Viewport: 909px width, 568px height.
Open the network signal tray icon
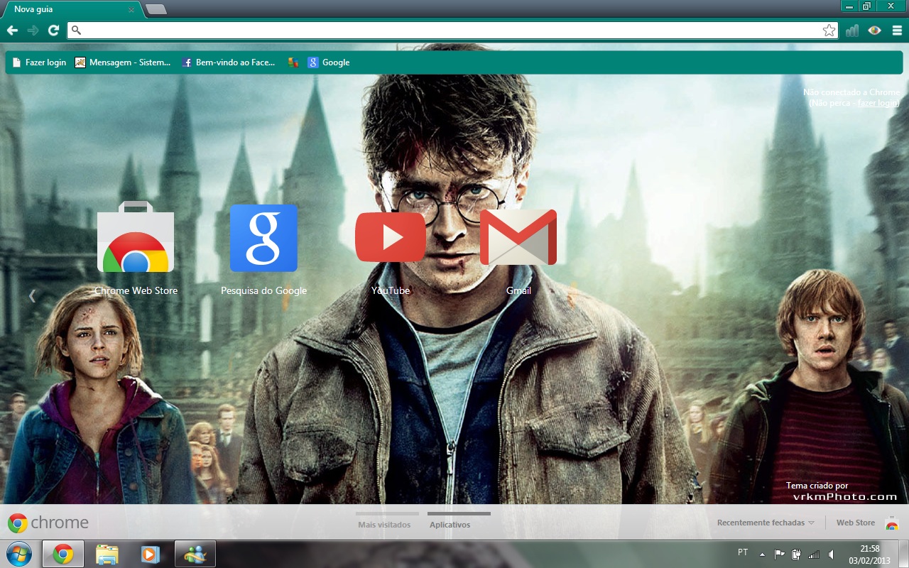[x=814, y=555]
